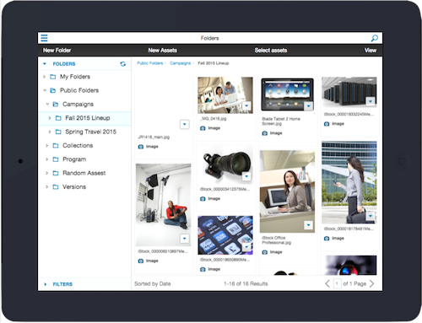Click the Program folder icon
This screenshot has width=422, height=323.
point(56,159)
